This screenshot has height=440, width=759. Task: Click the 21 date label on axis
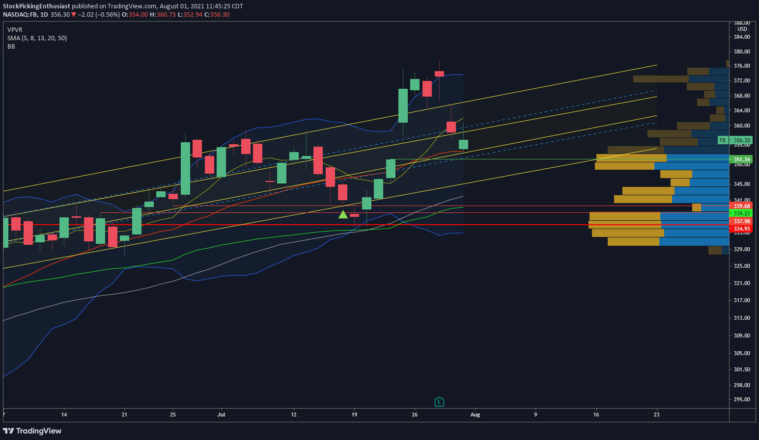click(x=124, y=414)
